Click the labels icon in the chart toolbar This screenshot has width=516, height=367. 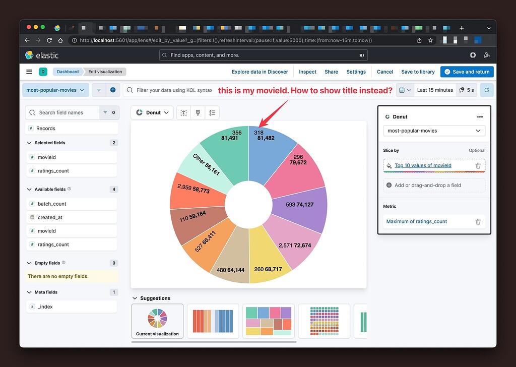pyautogui.click(x=184, y=112)
